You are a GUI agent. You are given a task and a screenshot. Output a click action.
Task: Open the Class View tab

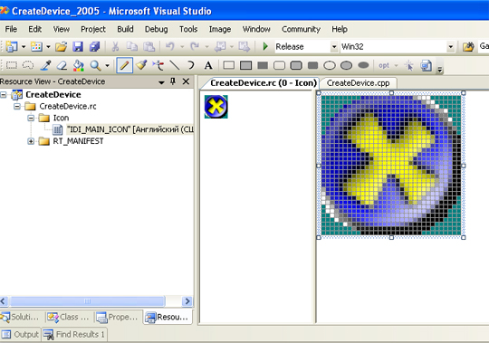pyautogui.click(x=69, y=317)
